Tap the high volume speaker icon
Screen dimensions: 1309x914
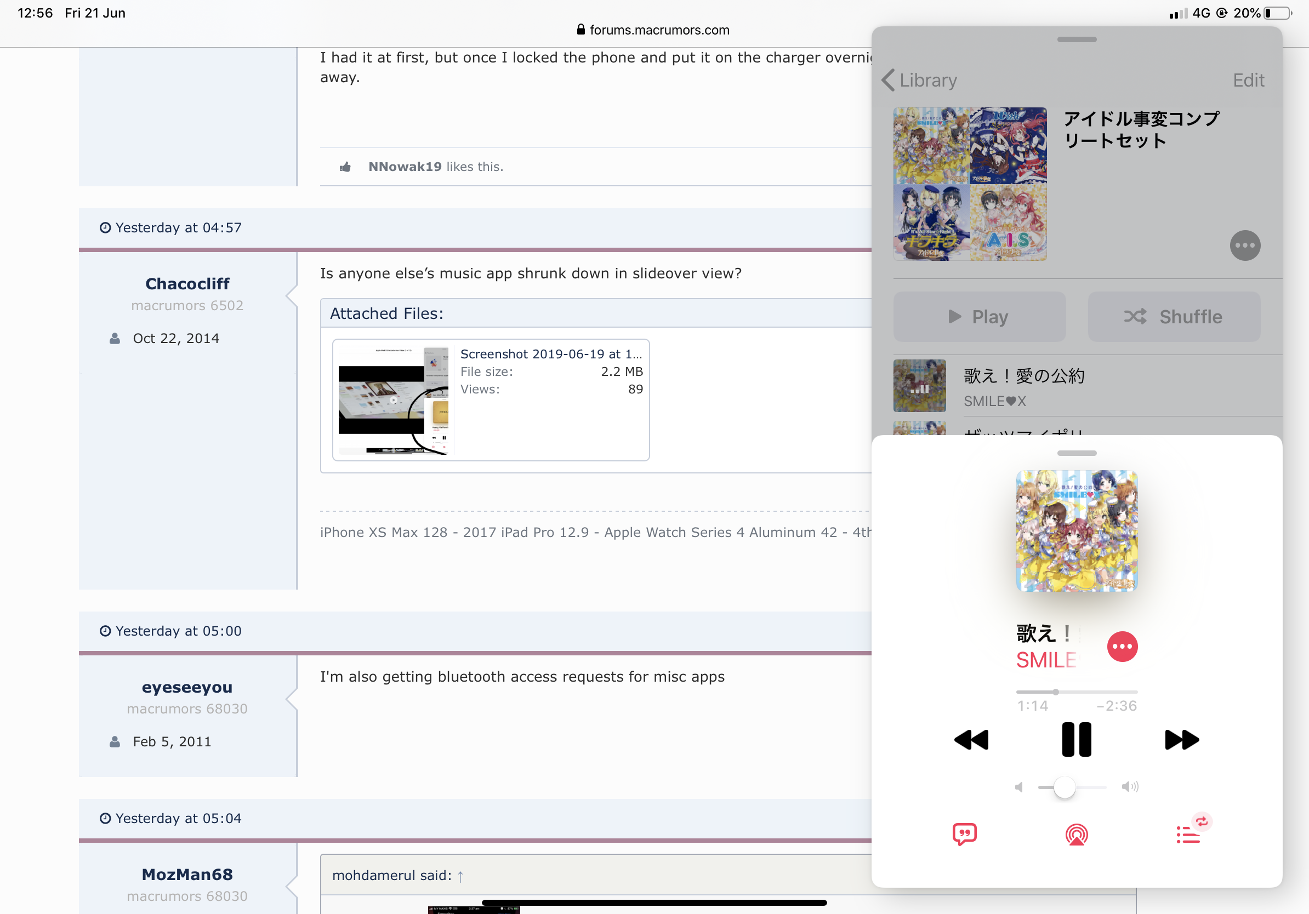[x=1130, y=787]
